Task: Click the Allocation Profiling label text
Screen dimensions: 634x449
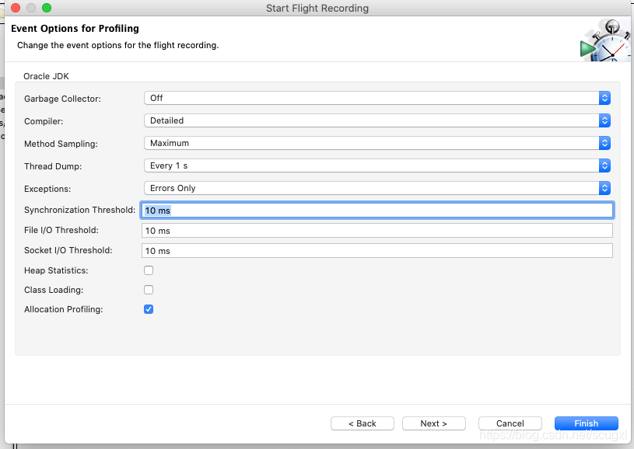Action: 64,309
